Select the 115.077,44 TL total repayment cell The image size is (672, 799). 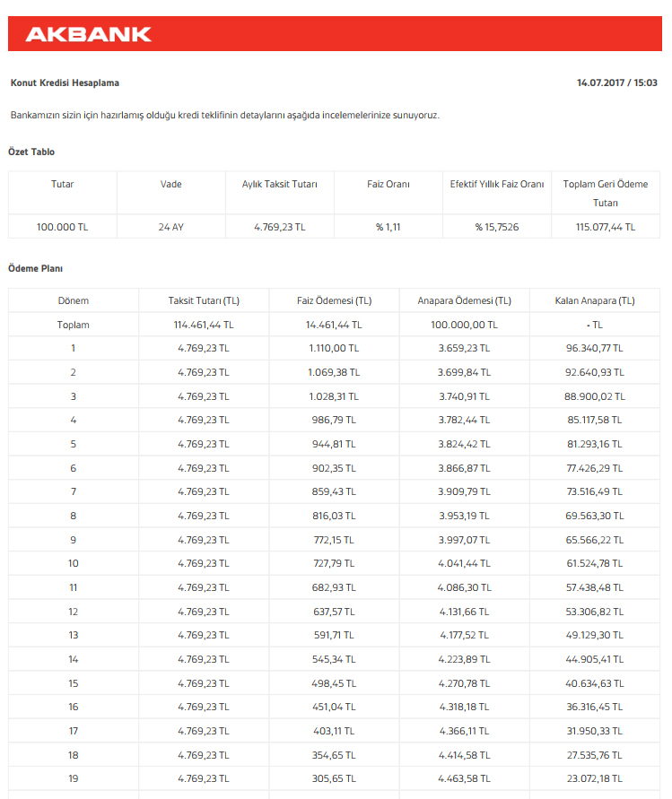605,227
